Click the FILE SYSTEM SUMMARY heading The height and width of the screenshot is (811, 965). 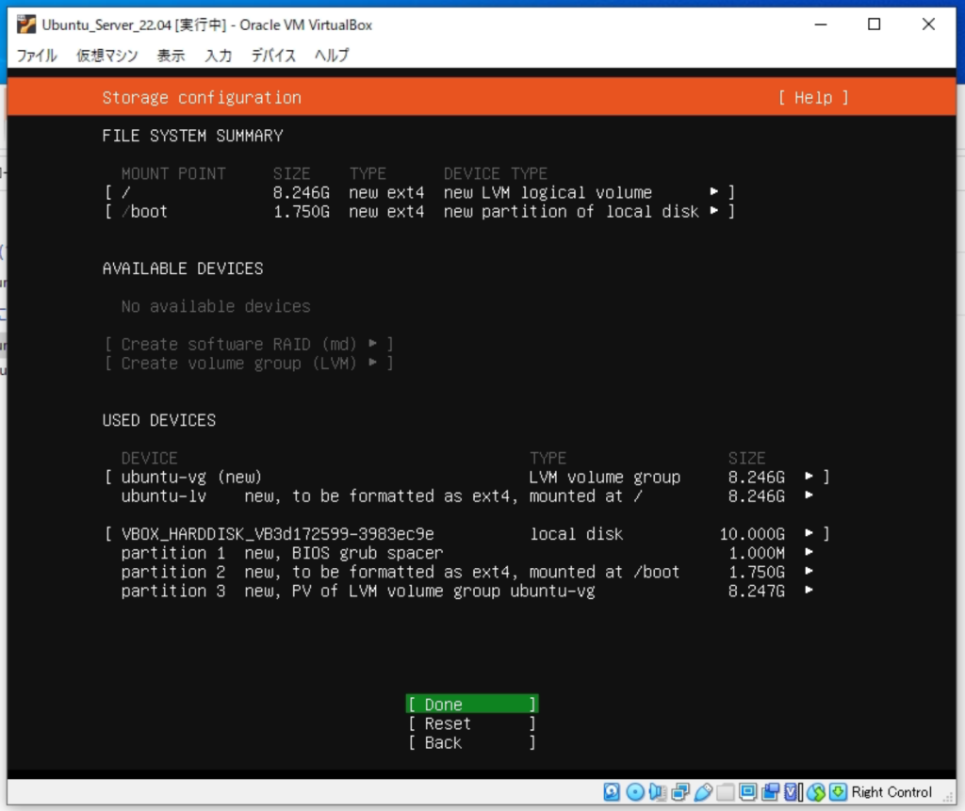tap(192, 136)
